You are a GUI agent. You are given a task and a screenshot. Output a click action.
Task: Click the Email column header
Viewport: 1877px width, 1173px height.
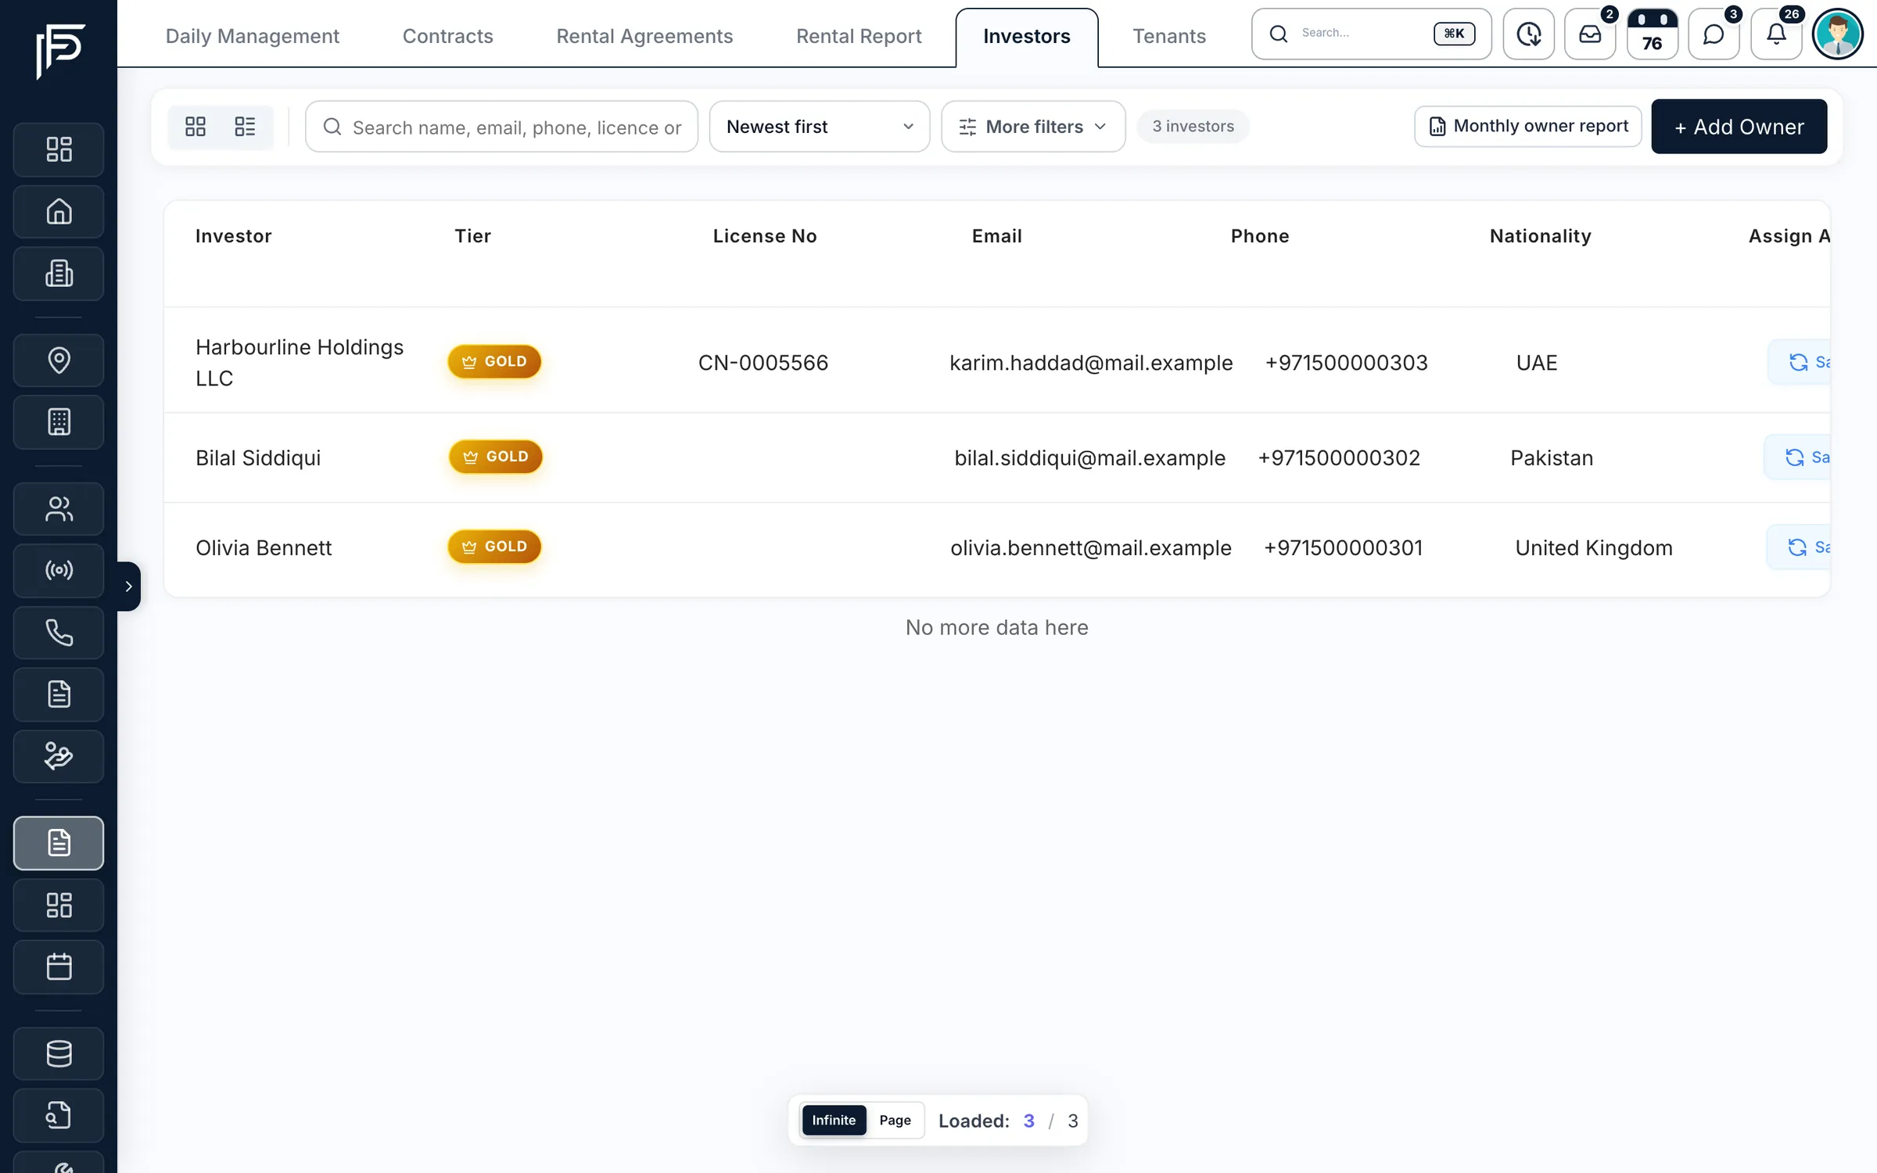coord(997,236)
